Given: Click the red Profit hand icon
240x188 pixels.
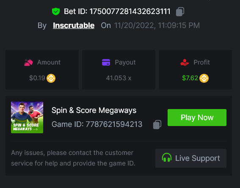Looking at the screenshot, I should coord(185,62).
